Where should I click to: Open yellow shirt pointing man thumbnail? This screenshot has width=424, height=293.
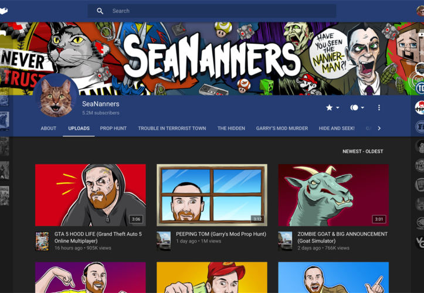[x=90, y=277]
